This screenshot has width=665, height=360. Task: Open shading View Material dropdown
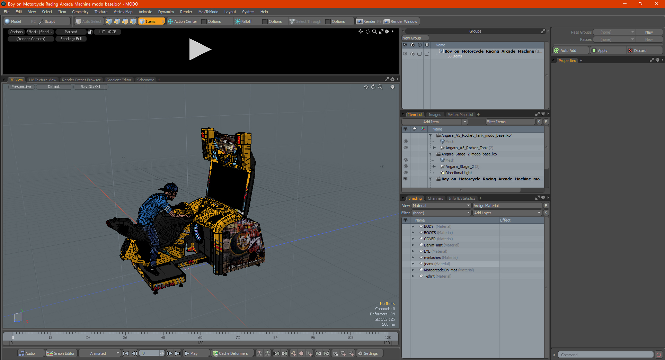(x=441, y=206)
